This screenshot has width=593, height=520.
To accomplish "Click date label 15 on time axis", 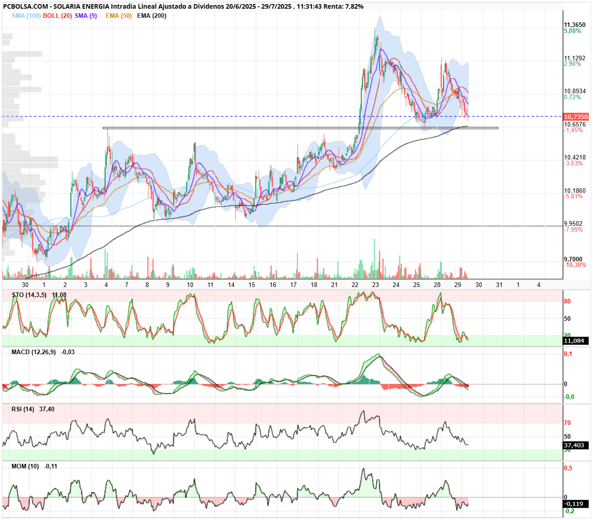I will click(252, 285).
